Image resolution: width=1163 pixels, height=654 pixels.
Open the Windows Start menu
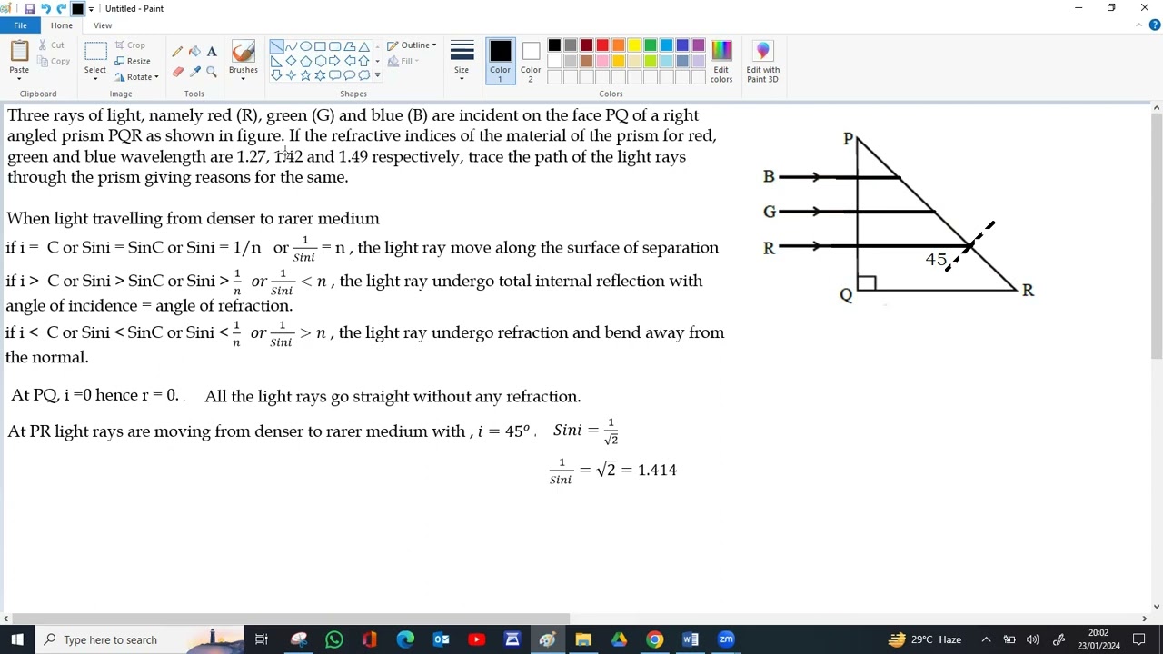pos(17,639)
